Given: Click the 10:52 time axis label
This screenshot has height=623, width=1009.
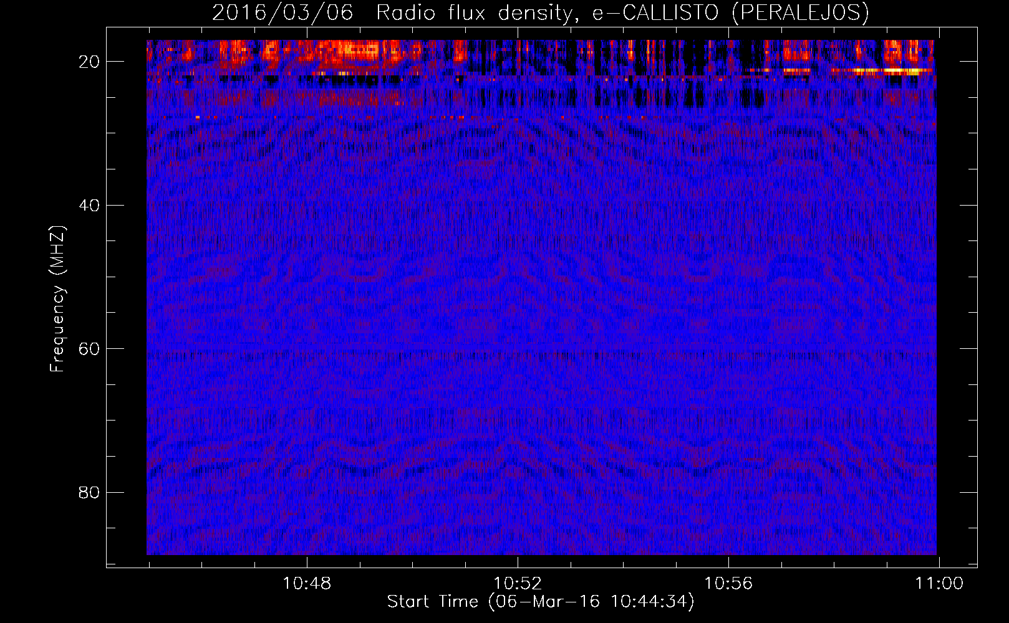Looking at the screenshot, I should pyautogui.click(x=518, y=584).
